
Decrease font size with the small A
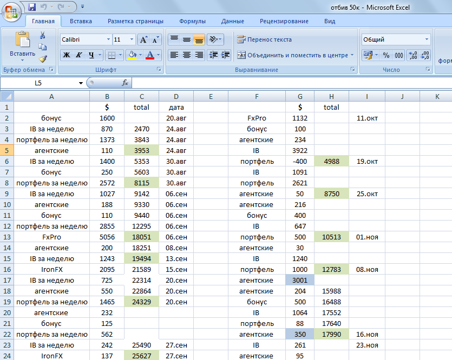click(155, 39)
